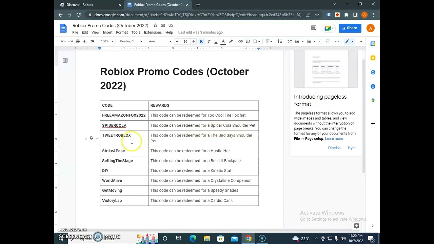The image size is (434, 244).
Task: Increase indent of the paragraph
Action: (x=328, y=41)
